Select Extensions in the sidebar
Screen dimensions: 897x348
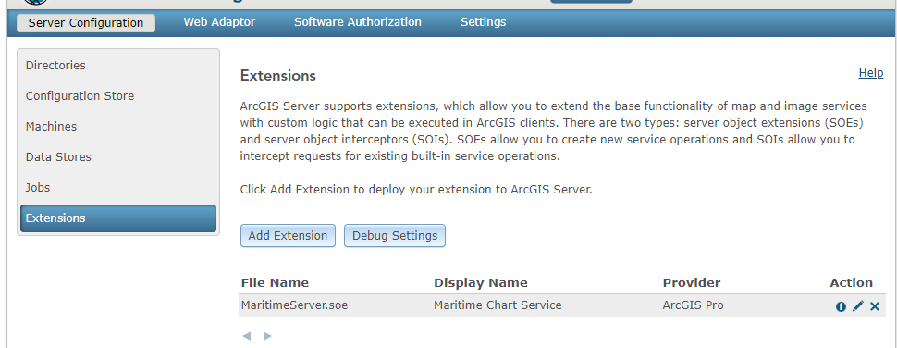pyautogui.click(x=118, y=218)
